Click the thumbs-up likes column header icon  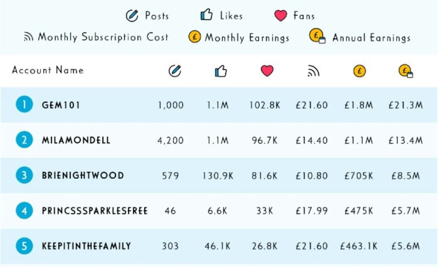tap(221, 71)
